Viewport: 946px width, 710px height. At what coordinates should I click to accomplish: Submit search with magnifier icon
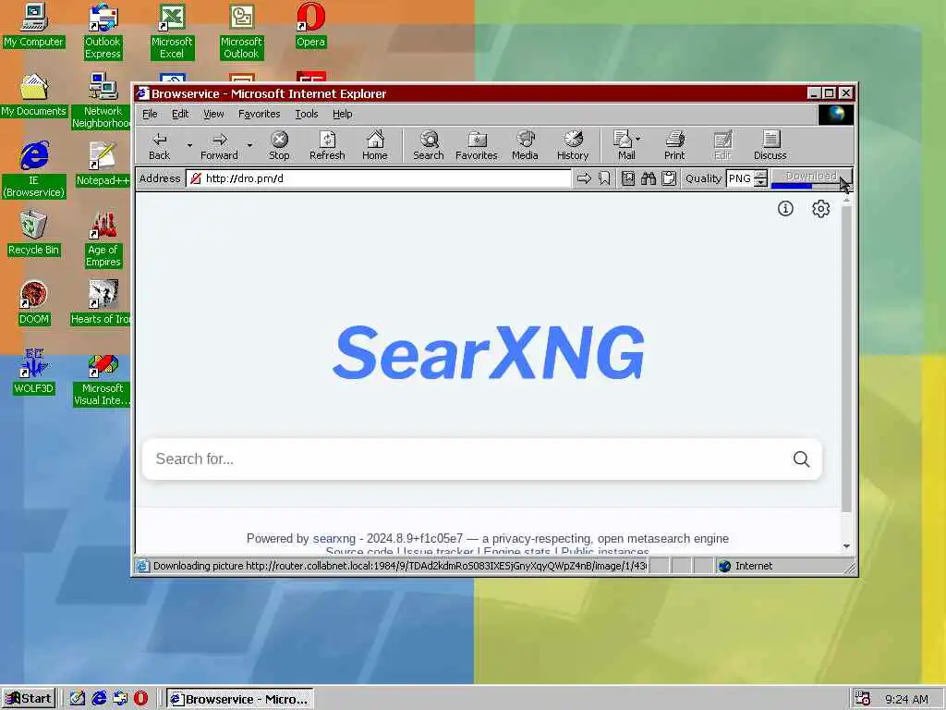(801, 459)
